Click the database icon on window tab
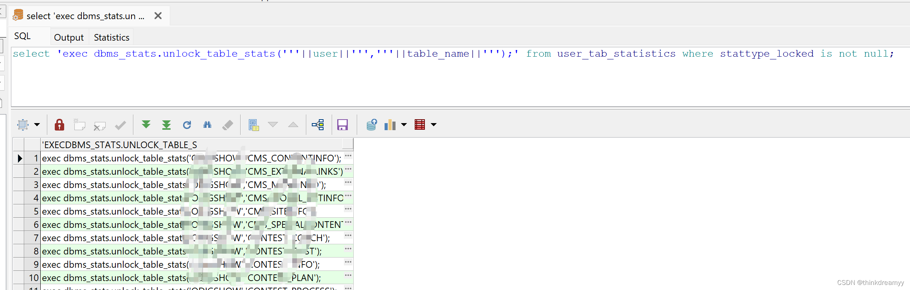 click(x=18, y=15)
